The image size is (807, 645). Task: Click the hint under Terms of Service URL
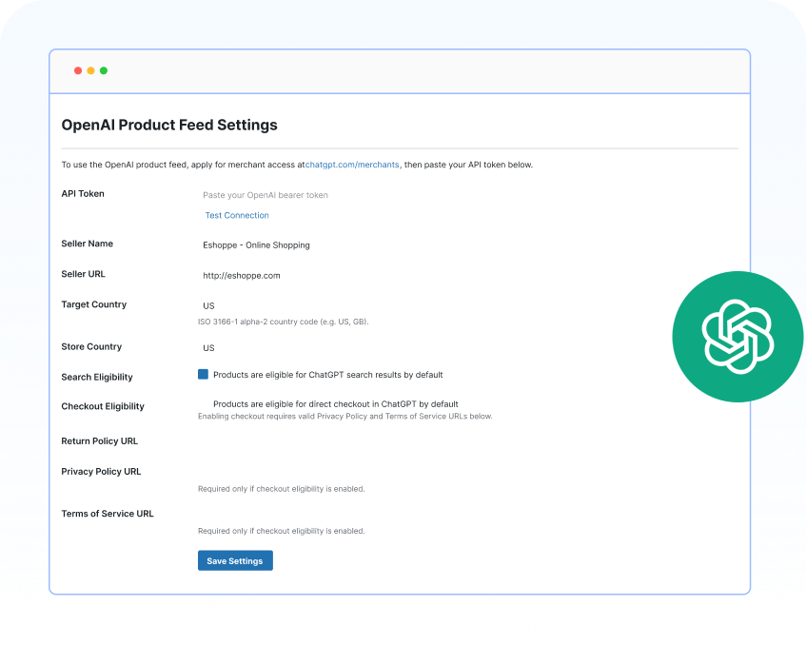point(281,531)
